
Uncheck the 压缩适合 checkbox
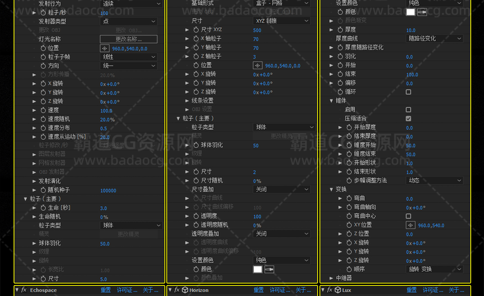point(408,118)
